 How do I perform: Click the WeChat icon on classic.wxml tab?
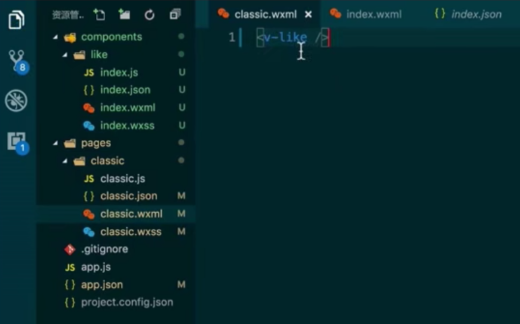[x=223, y=14]
